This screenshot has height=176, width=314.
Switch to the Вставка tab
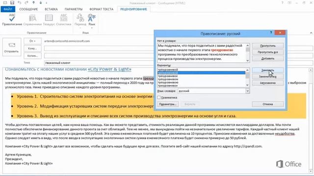pos(51,9)
